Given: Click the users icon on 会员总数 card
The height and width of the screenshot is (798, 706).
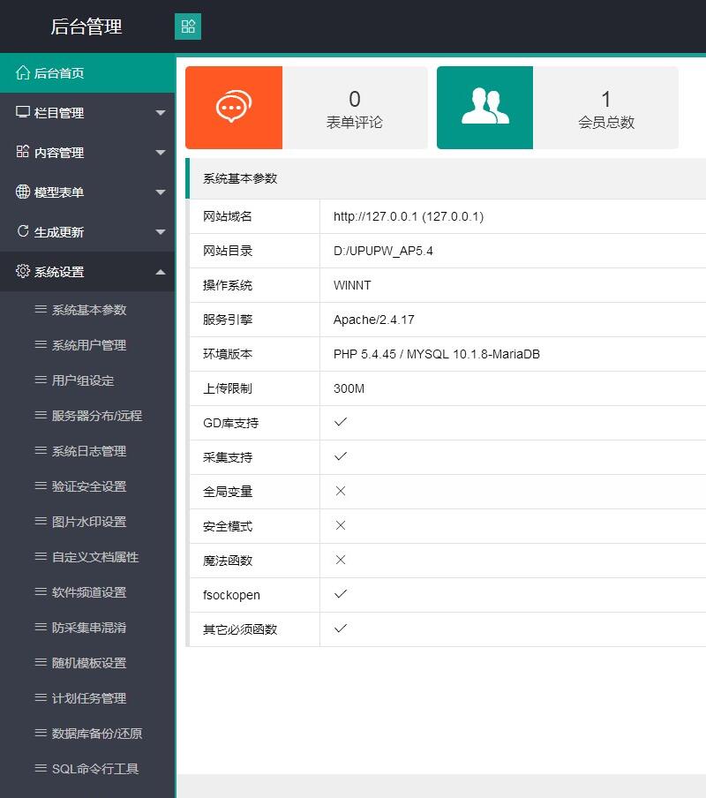Looking at the screenshot, I should point(485,107).
